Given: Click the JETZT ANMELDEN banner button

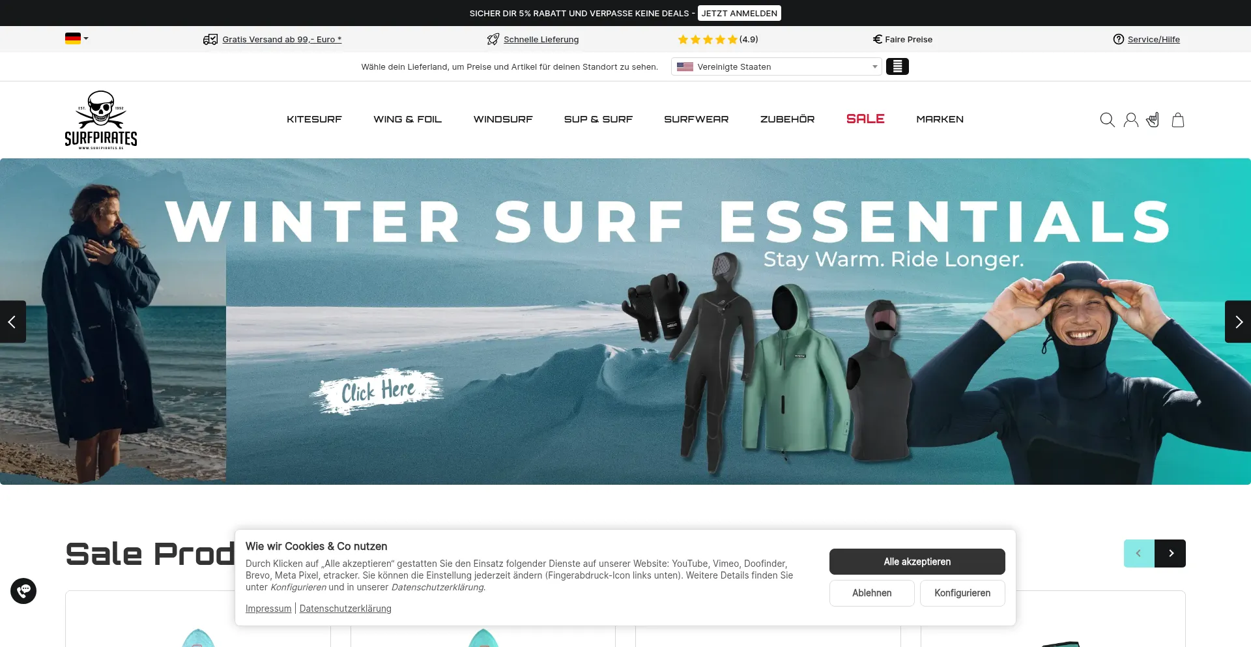Looking at the screenshot, I should [740, 13].
